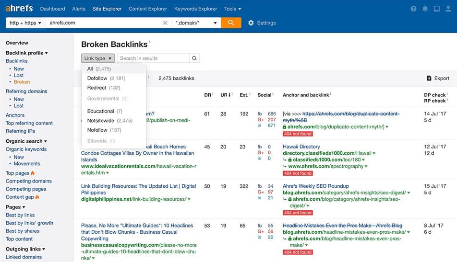This screenshot has height=262, width=457.
Task: Click the monitor icon in header
Action: (x=437, y=9)
